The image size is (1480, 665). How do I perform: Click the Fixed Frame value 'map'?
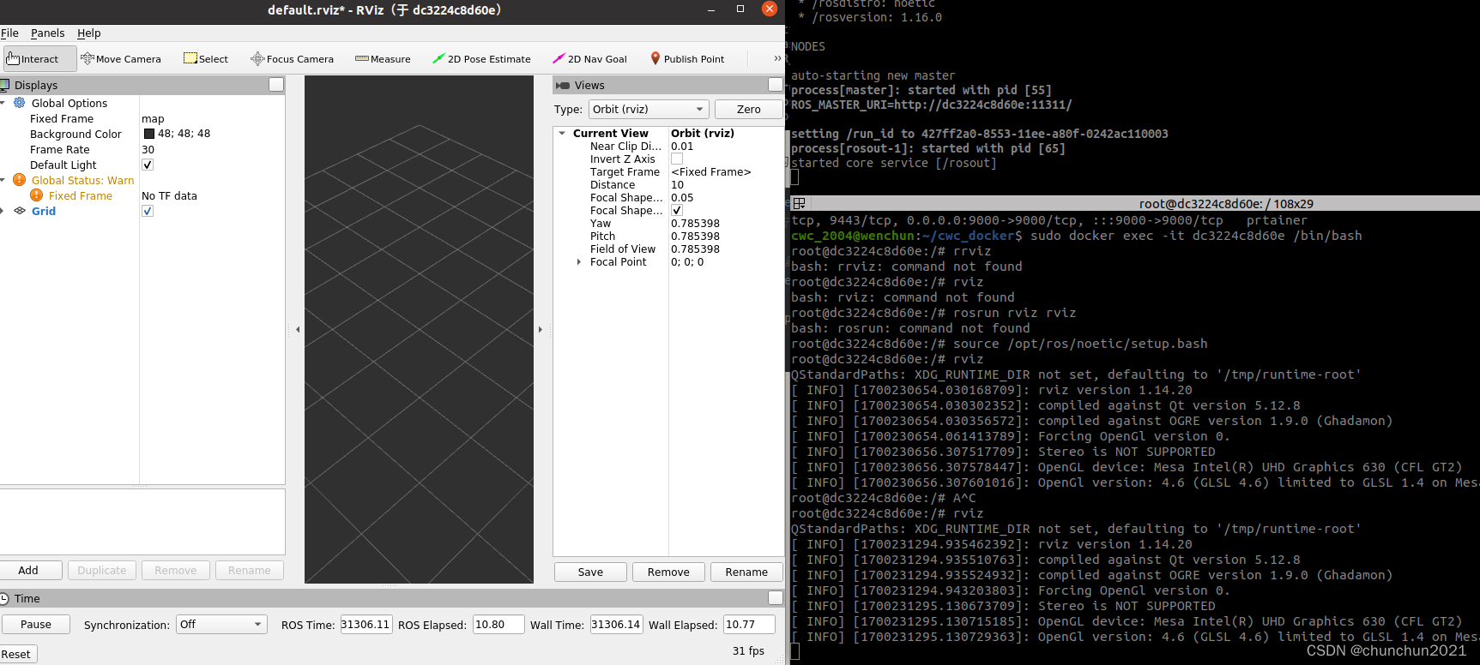(x=153, y=119)
